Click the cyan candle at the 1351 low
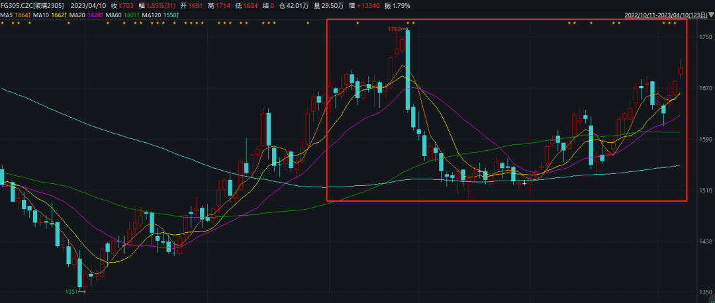This screenshot has width=715, height=303. coord(80,271)
